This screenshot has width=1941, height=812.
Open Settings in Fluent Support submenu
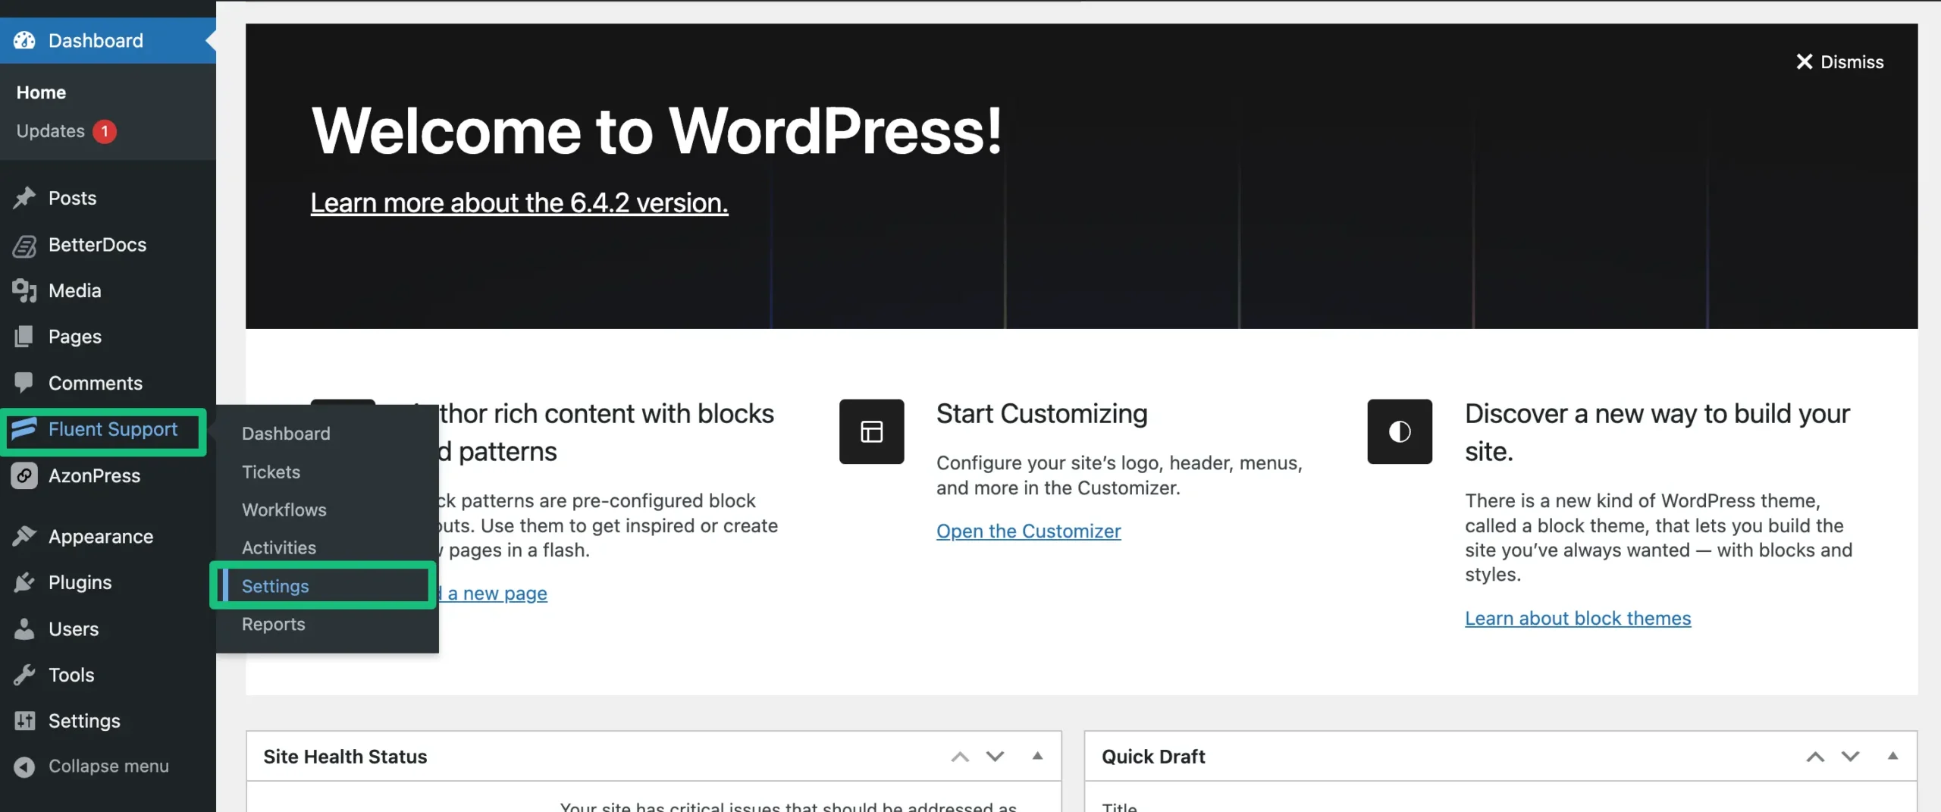coord(327,586)
